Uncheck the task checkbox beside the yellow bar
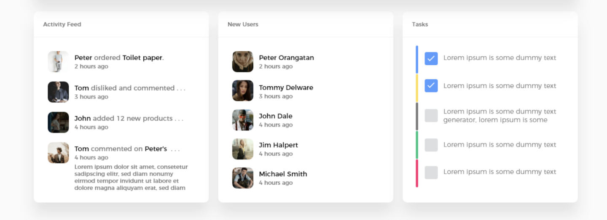This screenshot has width=607, height=220. coord(431,86)
